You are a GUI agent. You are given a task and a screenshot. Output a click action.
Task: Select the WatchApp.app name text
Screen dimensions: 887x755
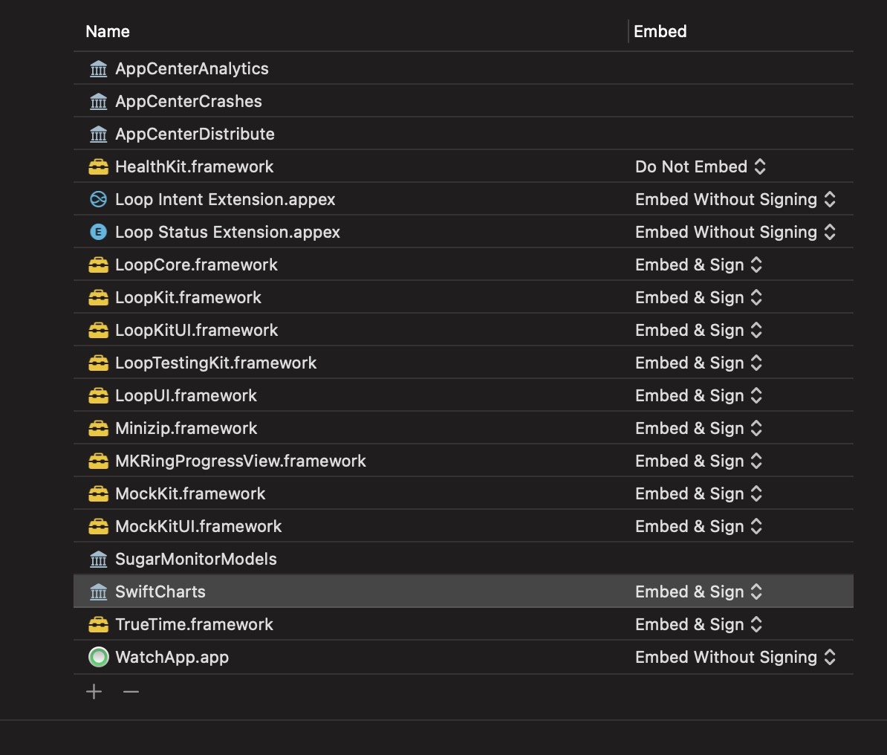(x=172, y=658)
